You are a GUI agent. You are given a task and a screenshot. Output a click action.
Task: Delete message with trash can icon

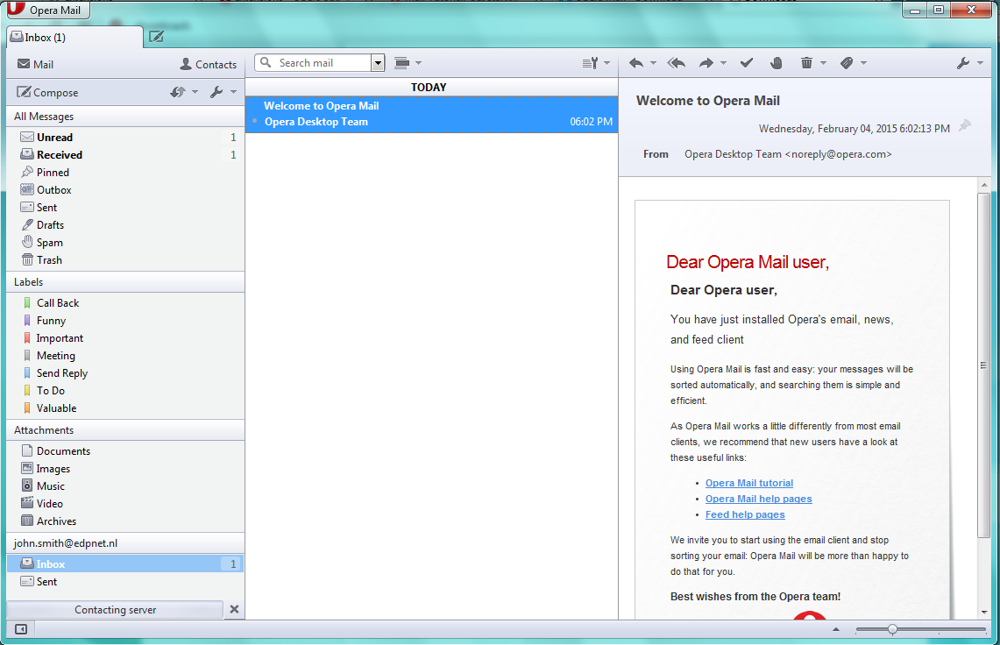click(806, 63)
